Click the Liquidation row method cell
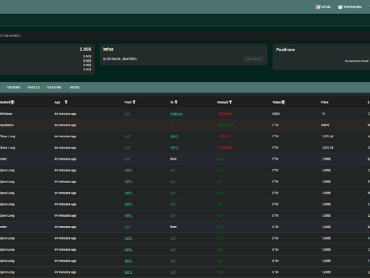This screenshot has height=278, width=370. coord(7,125)
